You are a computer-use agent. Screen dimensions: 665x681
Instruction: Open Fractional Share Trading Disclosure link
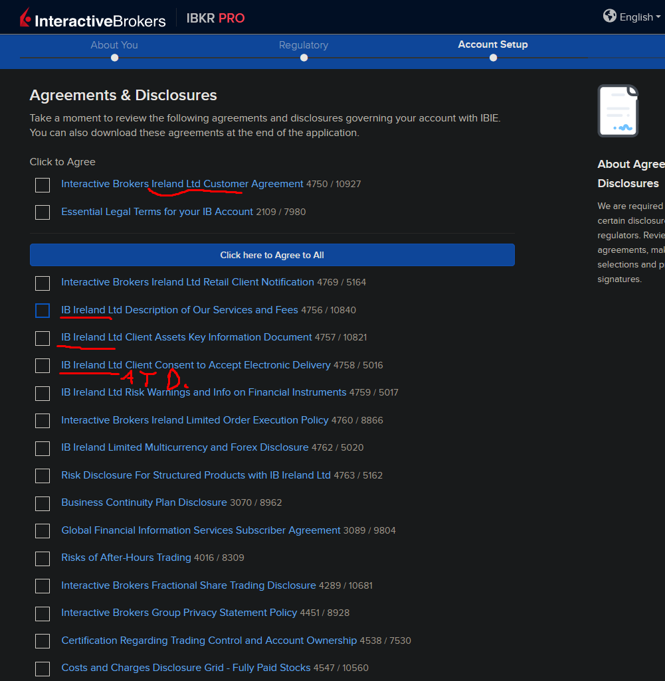[x=188, y=585]
